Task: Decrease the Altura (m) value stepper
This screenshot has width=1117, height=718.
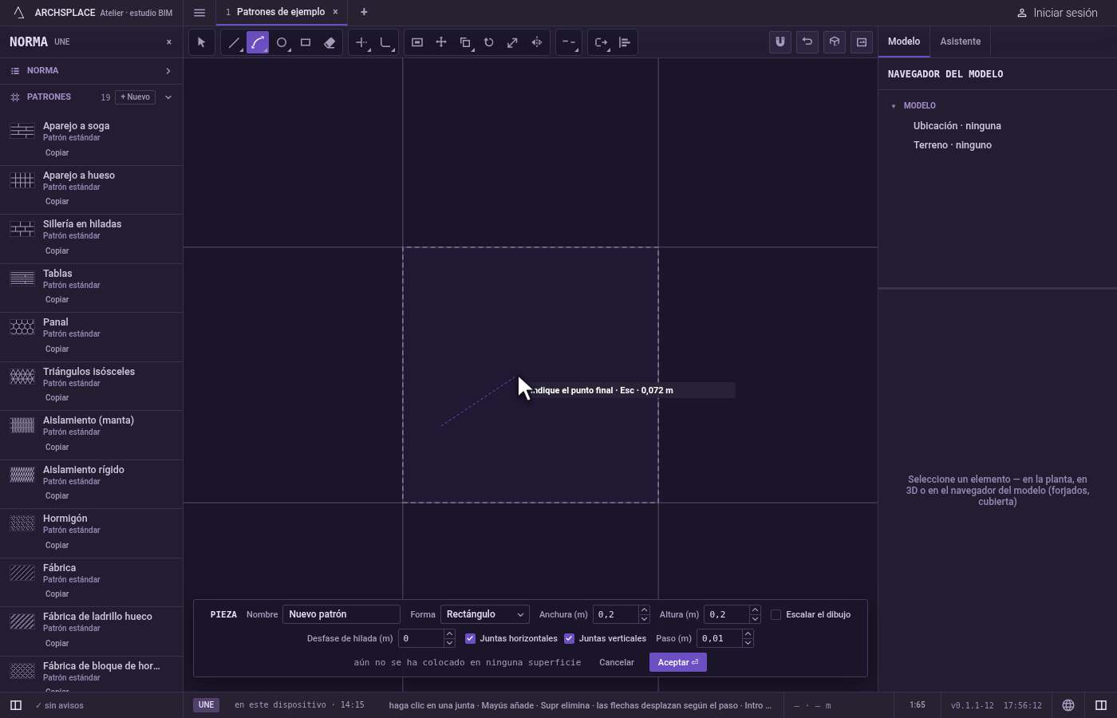Action: click(x=755, y=619)
